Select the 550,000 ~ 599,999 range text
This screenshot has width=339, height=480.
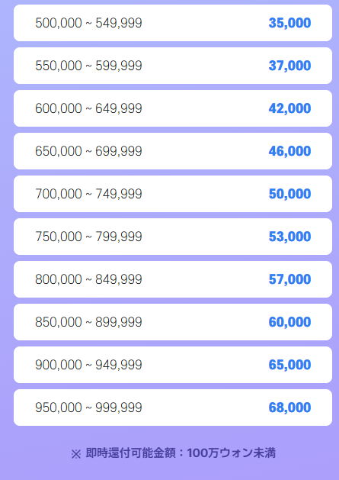coord(88,66)
